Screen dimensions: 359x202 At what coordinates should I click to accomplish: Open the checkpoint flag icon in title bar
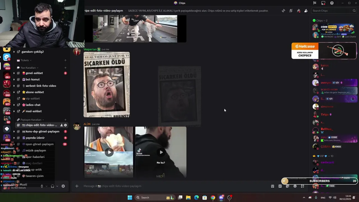pos(315,3)
